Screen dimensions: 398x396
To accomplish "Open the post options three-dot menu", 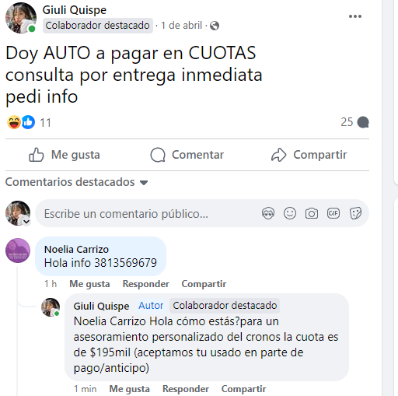I will pos(354,16).
